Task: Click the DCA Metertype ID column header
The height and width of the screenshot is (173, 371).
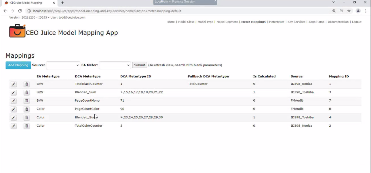Action: tap(136, 76)
